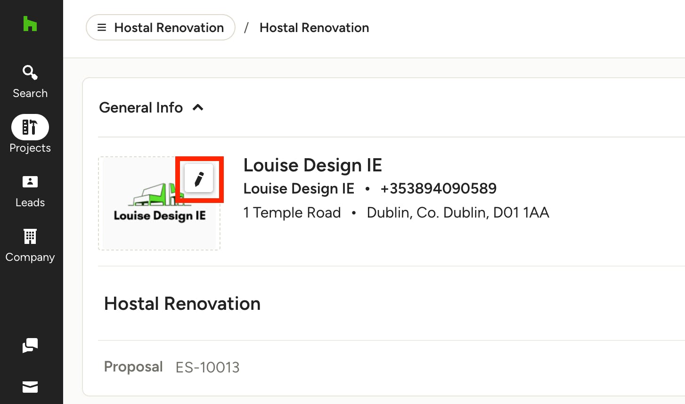Click the Proposal label
This screenshot has height=404, width=685.
tap(133, 367)
